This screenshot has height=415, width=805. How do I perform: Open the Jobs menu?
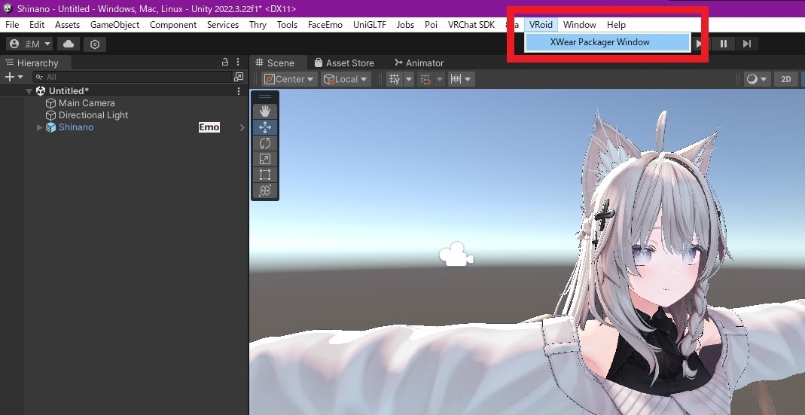405,25
